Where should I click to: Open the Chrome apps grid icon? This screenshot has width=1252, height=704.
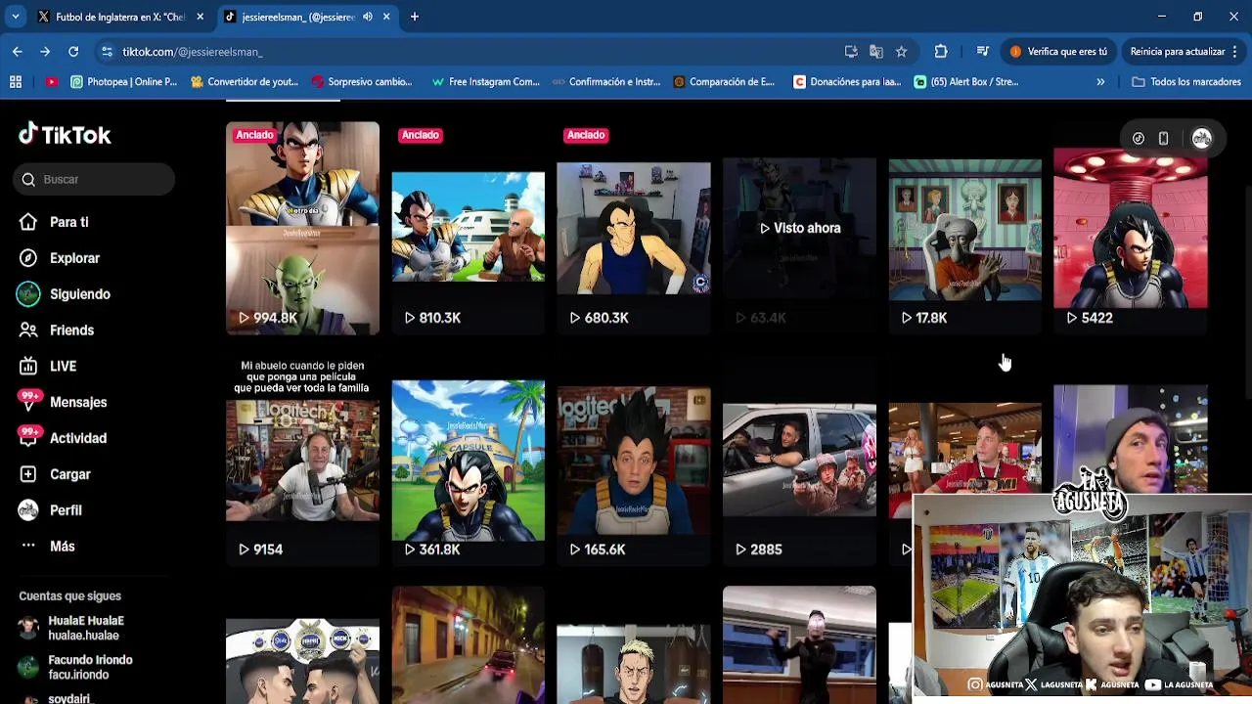pos(16,82)
